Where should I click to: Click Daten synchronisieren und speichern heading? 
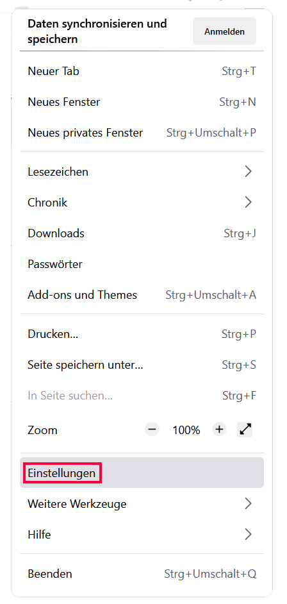97,31
